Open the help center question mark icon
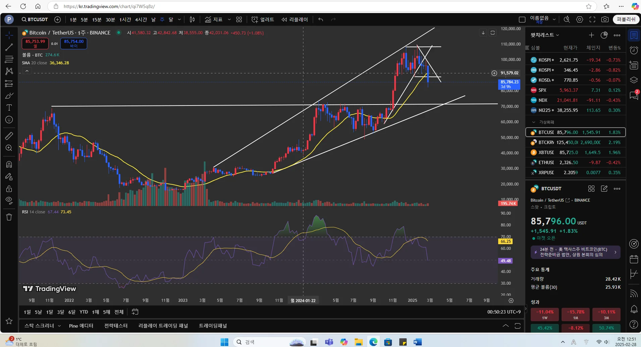The image size is (641, 347). tap(634, 324)
